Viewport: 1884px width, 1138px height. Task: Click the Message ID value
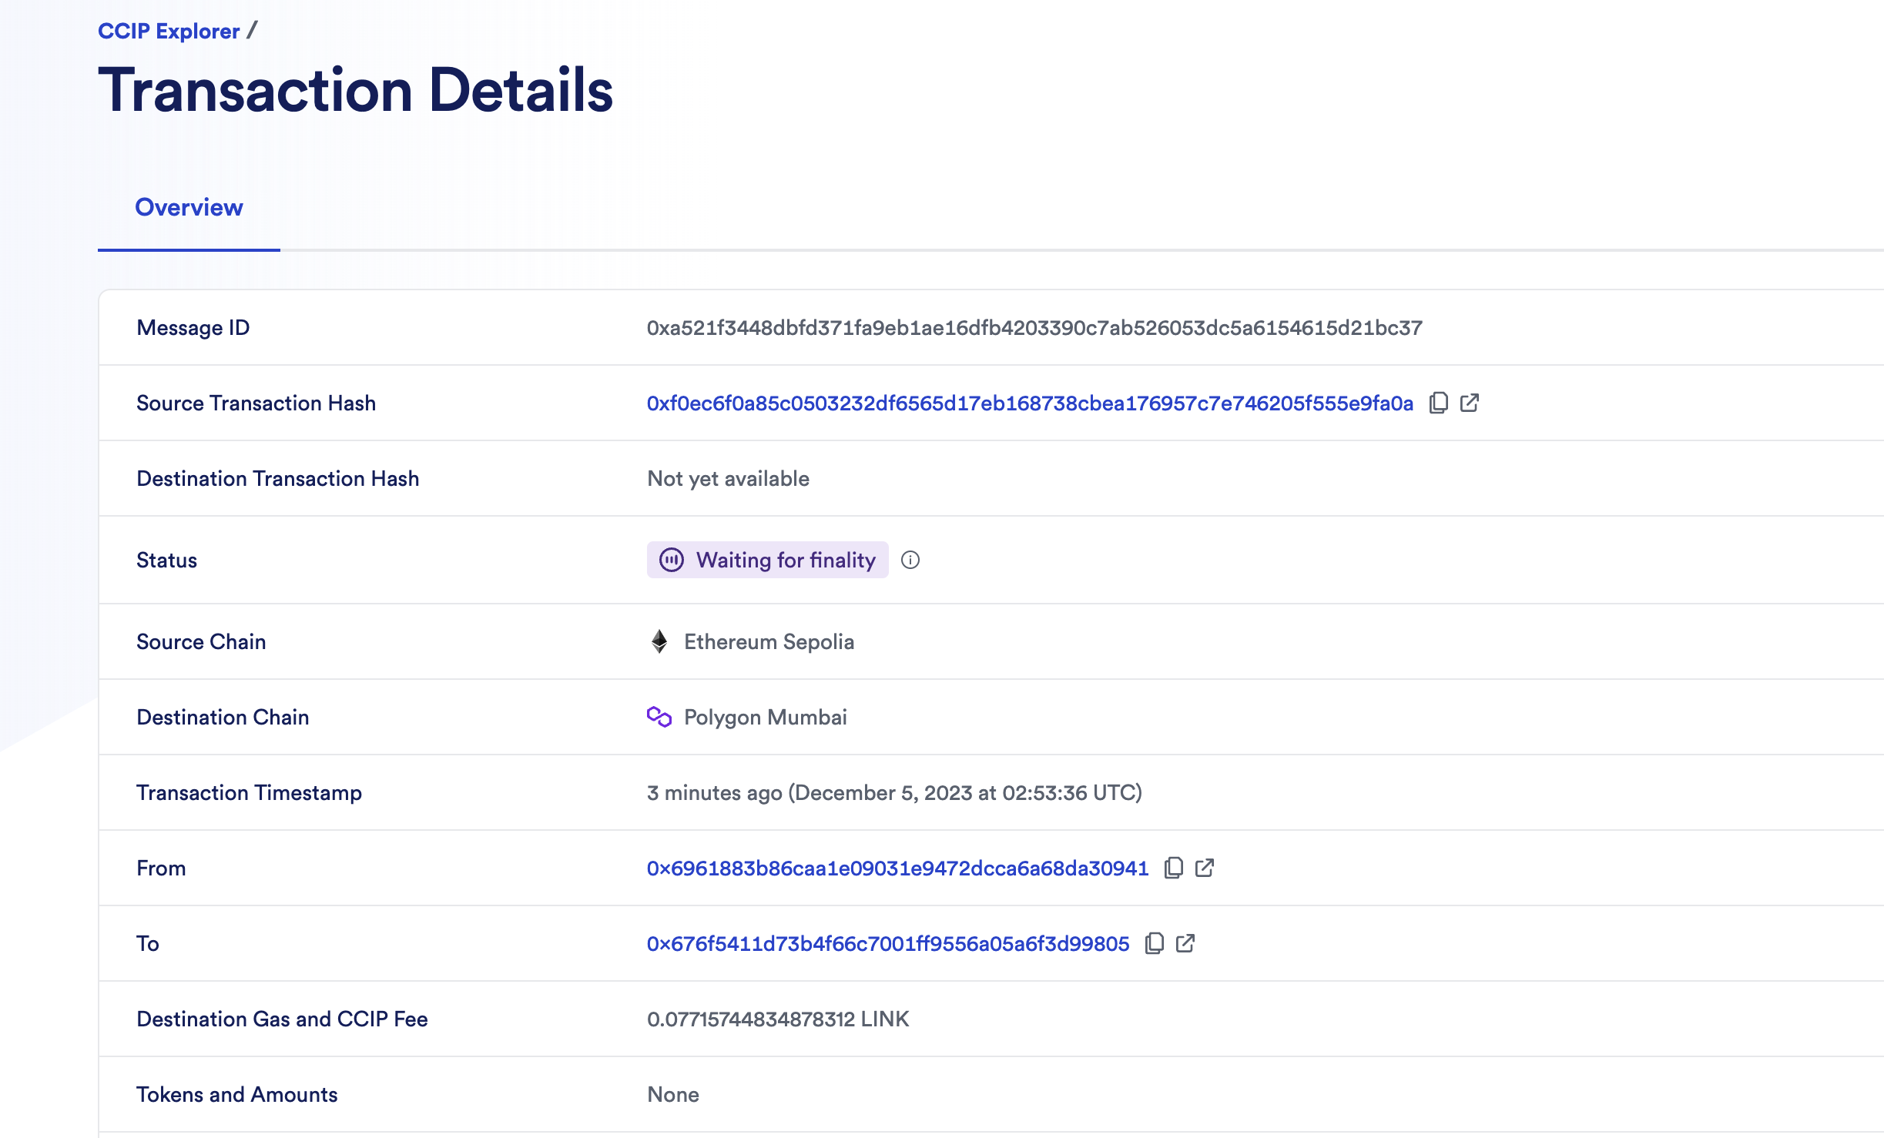pos(1034,328)
